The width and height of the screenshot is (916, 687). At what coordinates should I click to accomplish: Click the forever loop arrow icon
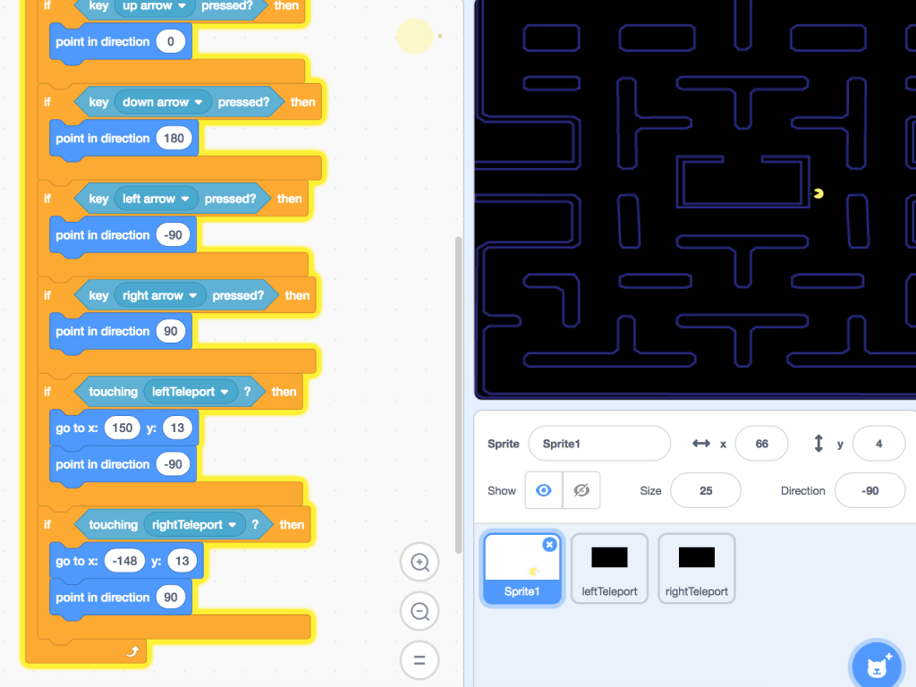click(x=132, y=651)
